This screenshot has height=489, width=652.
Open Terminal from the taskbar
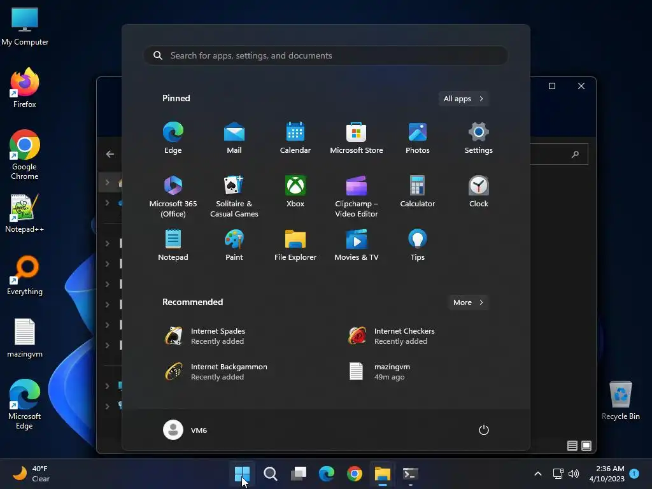tap(411, 474)
